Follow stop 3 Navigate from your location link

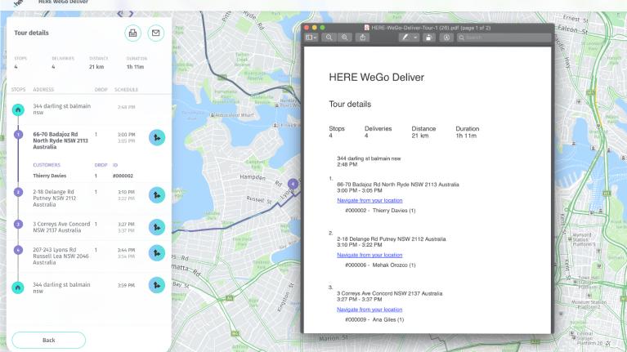(x=369, y=310)
